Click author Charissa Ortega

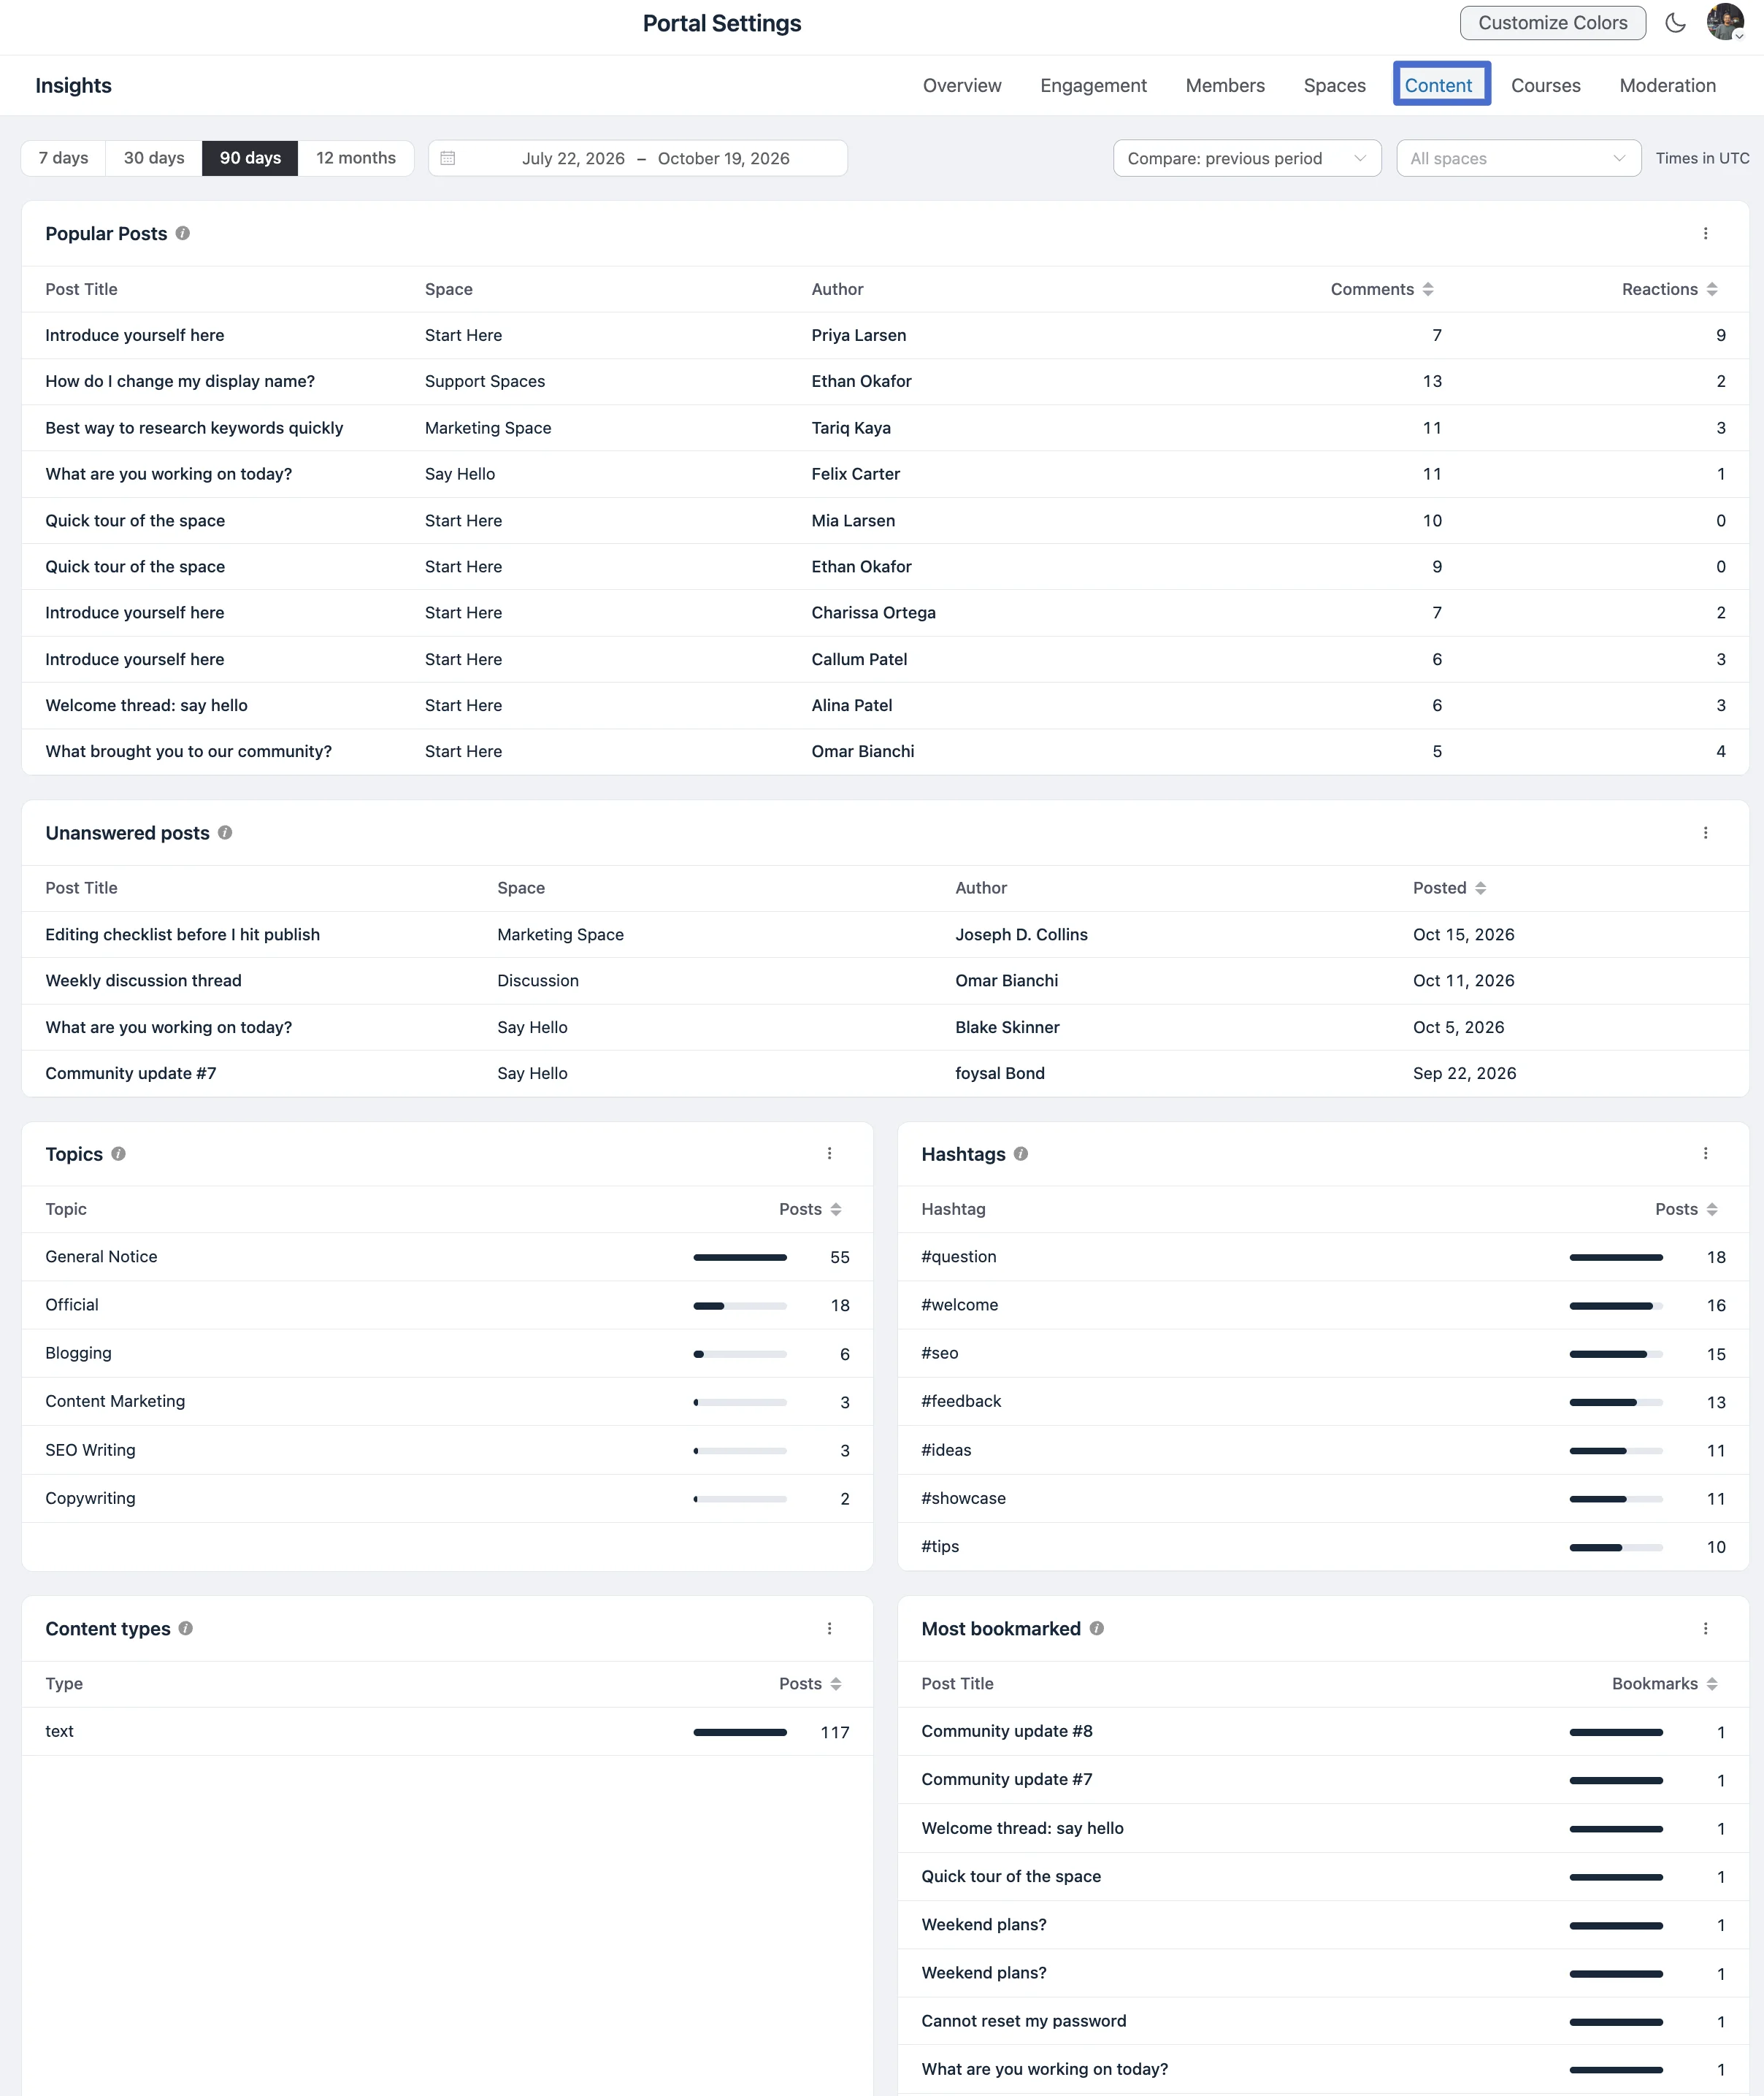[x=873, y=612]
